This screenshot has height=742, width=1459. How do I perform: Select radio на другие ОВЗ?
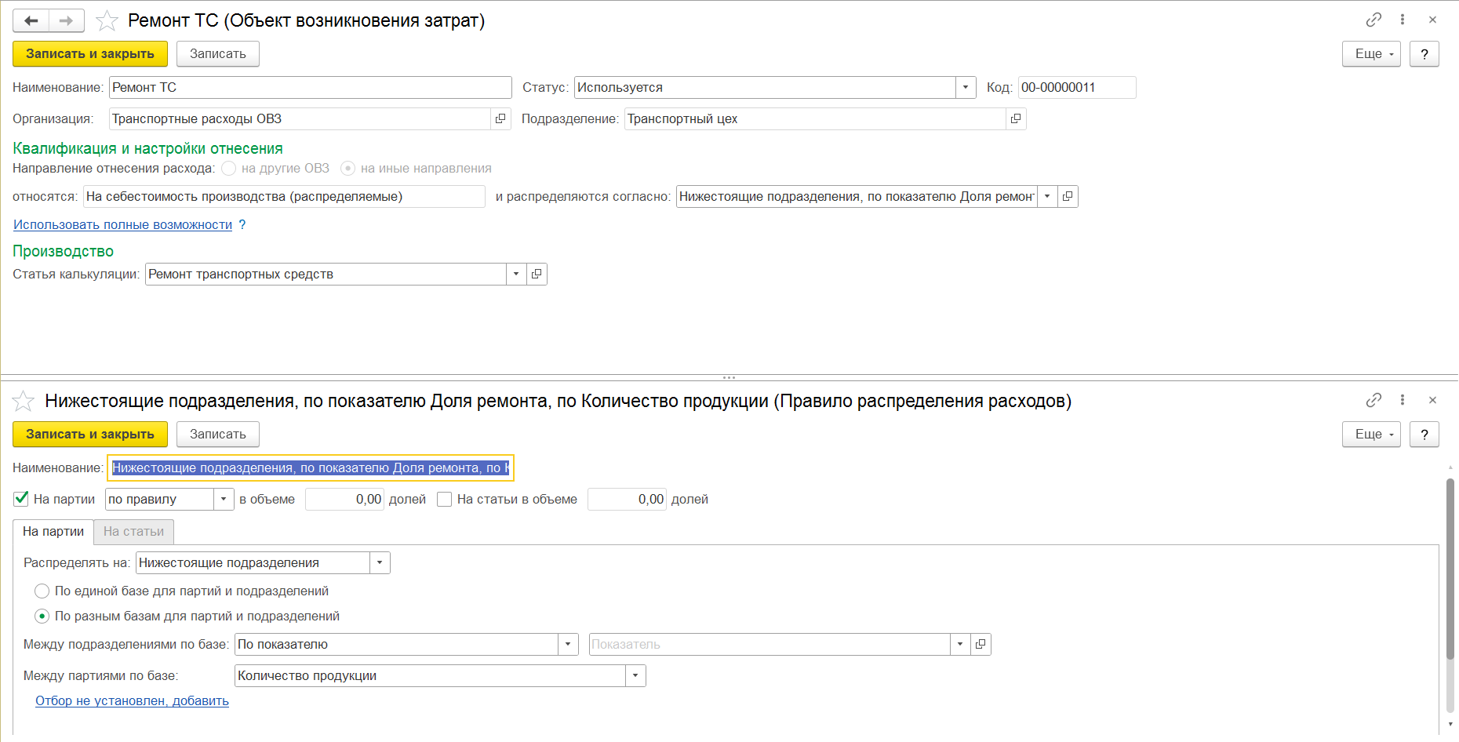[x=228, y=168]
